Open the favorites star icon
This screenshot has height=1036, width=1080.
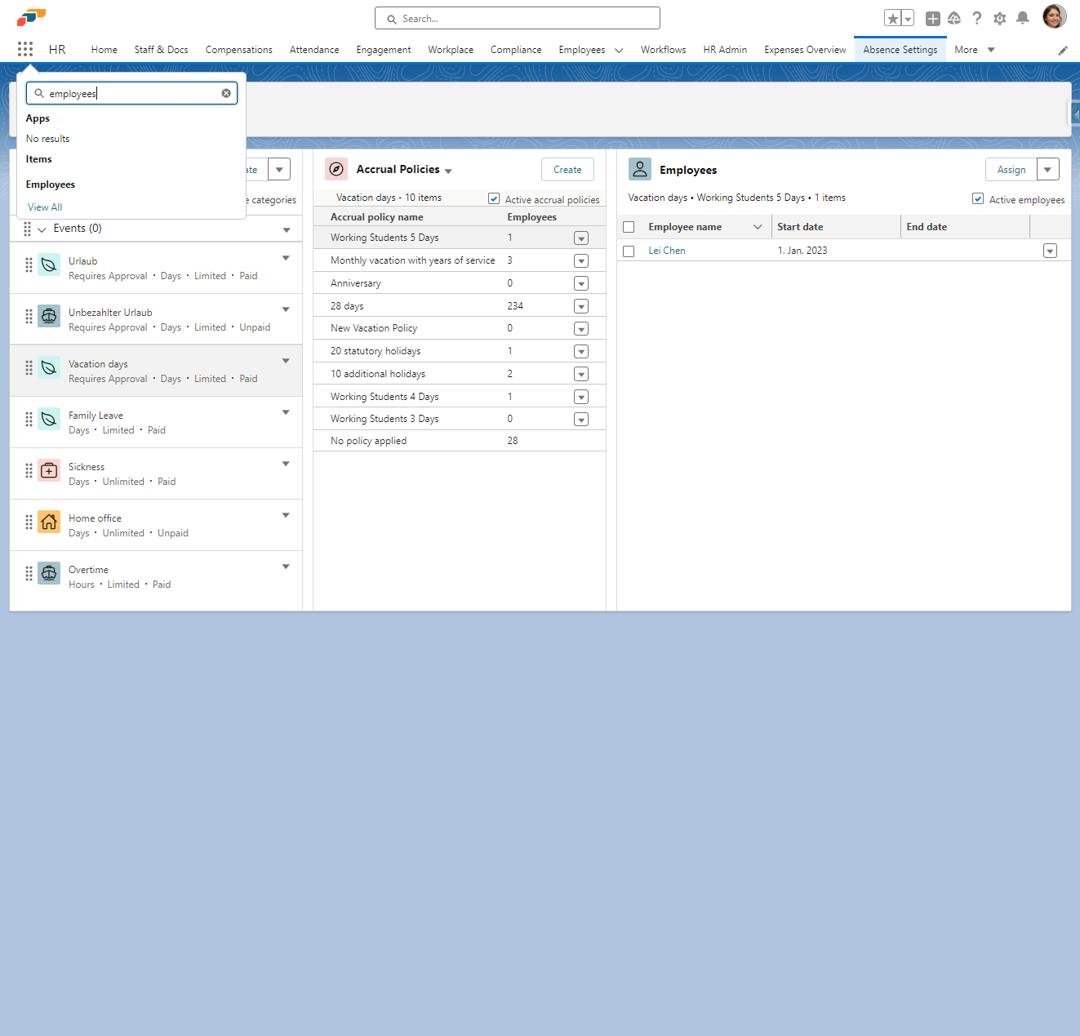click(892, 18)
